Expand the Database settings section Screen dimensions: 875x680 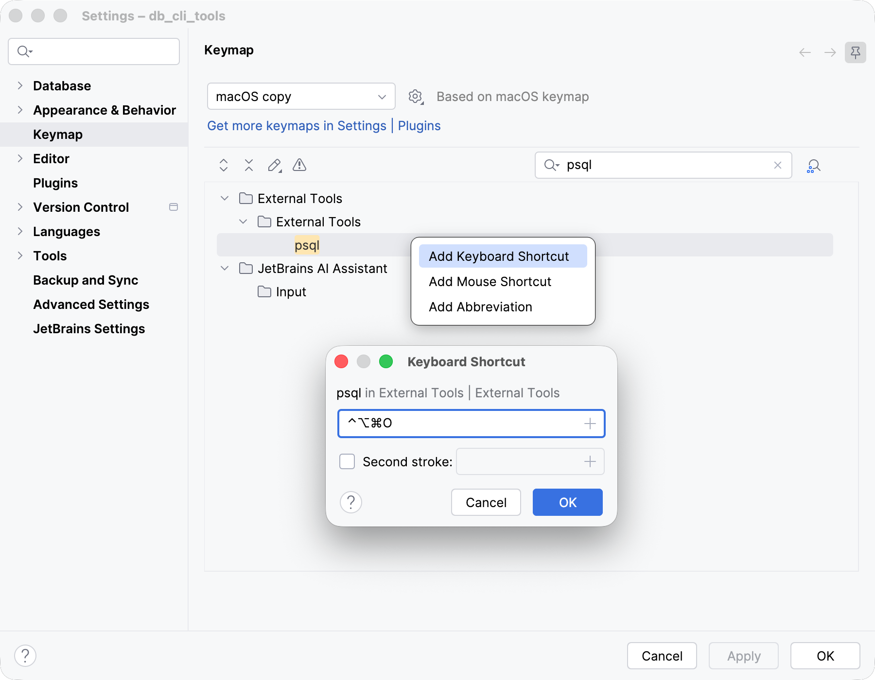tap(20, 85)
